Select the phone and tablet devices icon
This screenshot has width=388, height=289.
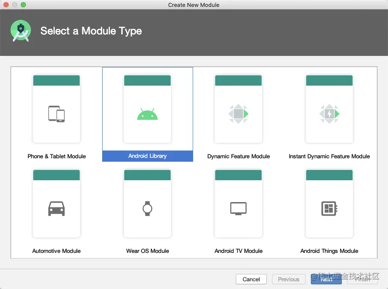pos(56,114)
